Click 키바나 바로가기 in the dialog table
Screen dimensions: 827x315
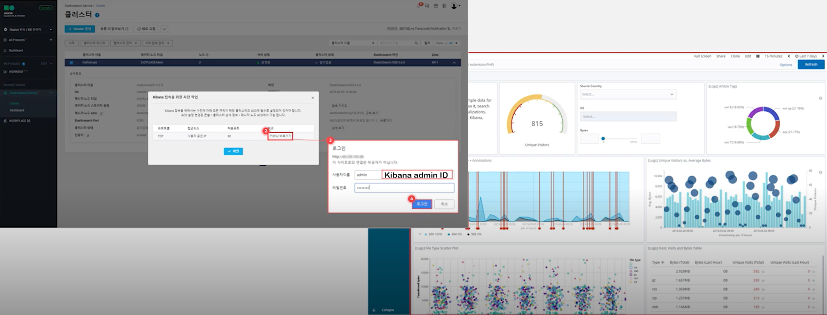click(280, 136)
